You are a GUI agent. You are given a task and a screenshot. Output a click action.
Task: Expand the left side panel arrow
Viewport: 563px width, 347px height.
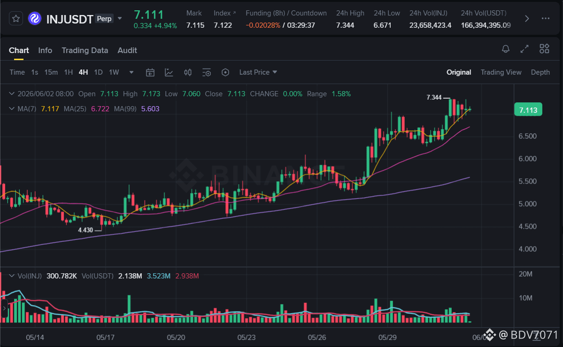coord(4,308)
